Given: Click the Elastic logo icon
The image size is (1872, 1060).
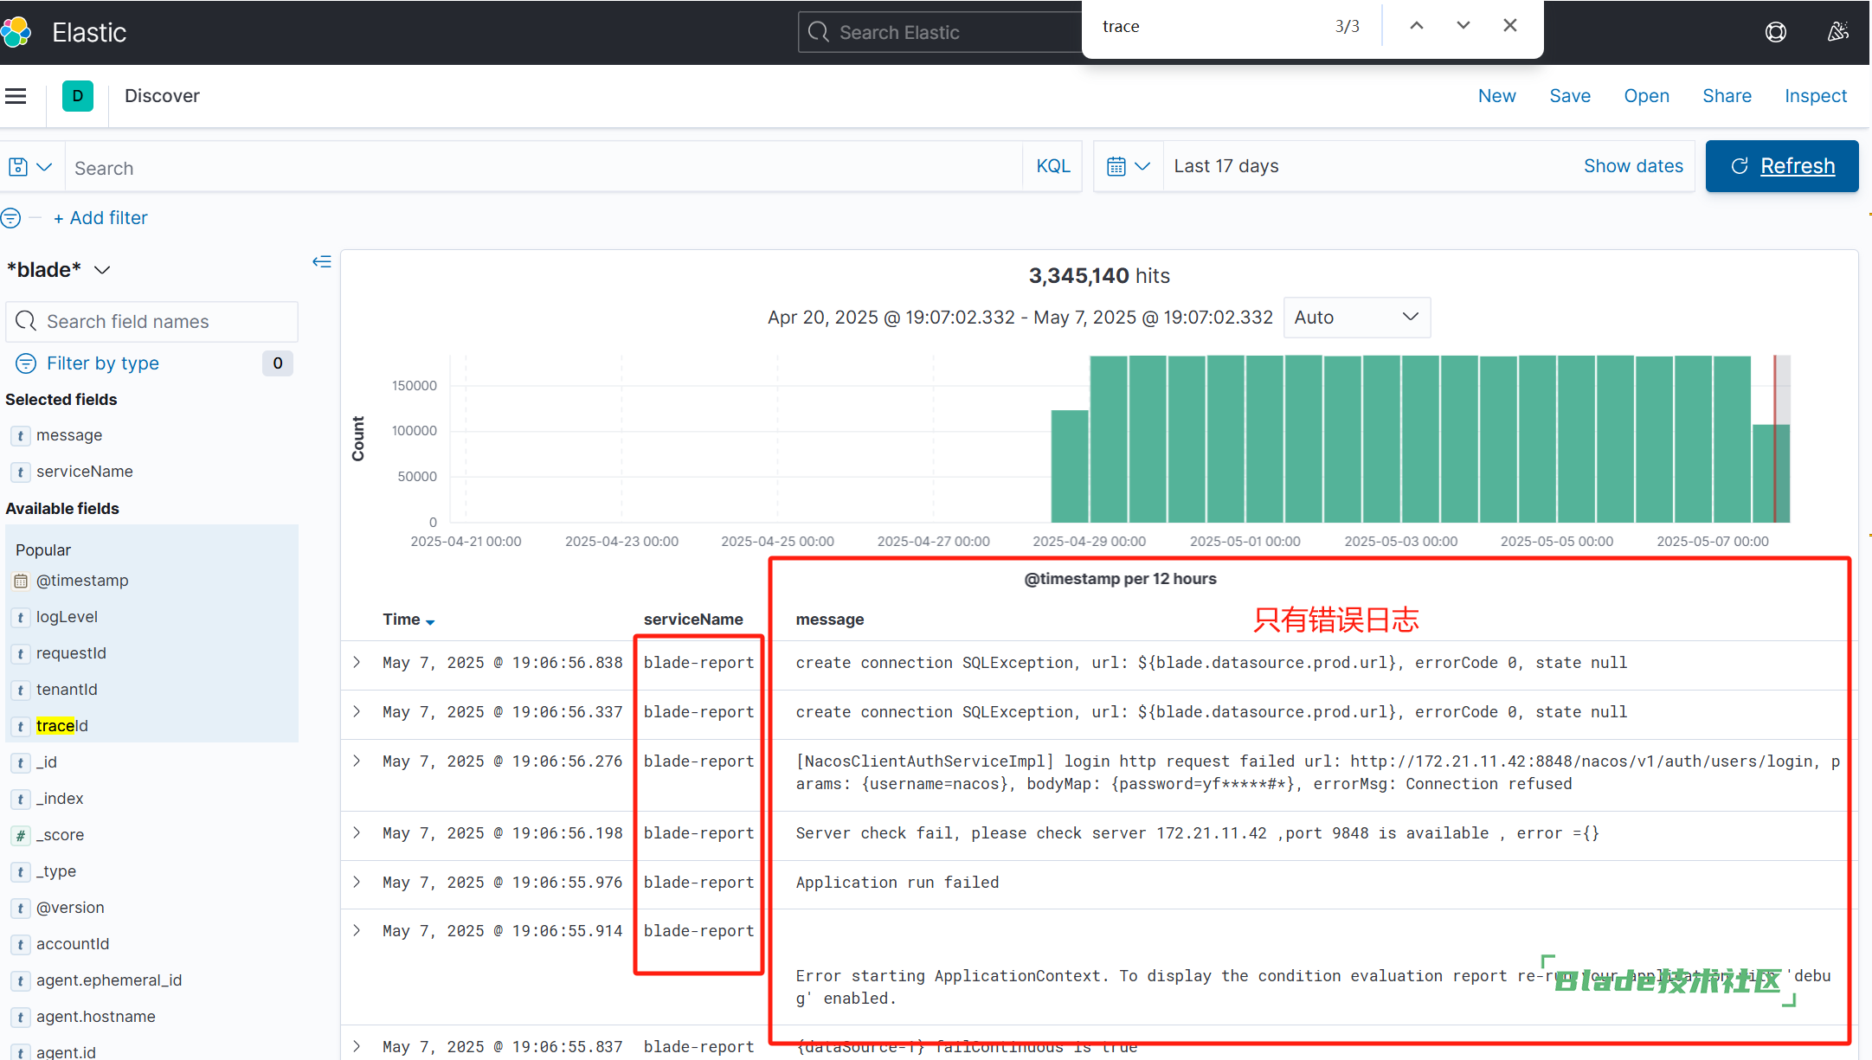Looking at the screenshot, I should pyautogui.click(x=16, y=32).
